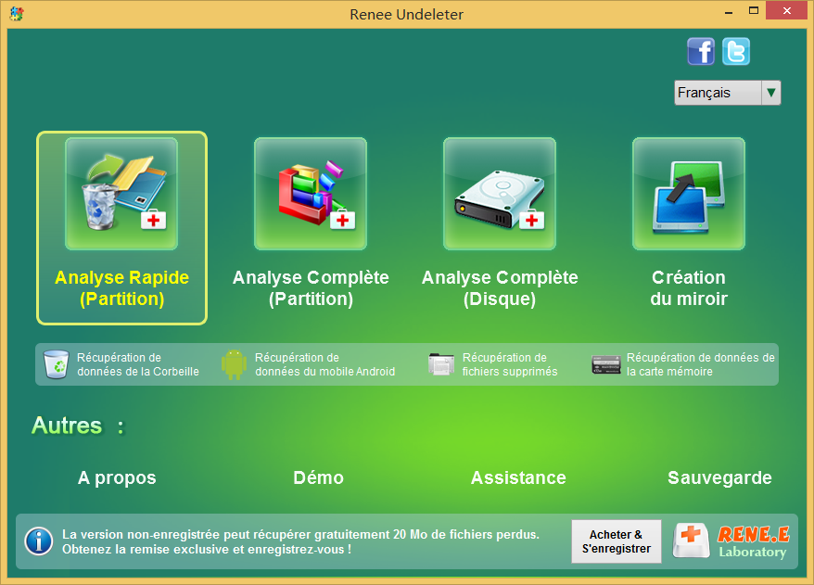814x585 pixels.
Task: Open the Twitter page icon
Action: click(x=736, y=51)
